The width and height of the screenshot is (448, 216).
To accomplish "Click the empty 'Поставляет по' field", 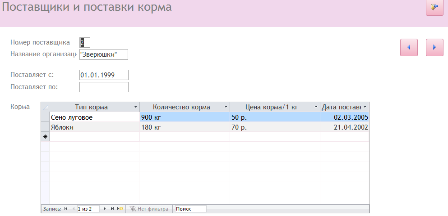I will click(104, 87).
